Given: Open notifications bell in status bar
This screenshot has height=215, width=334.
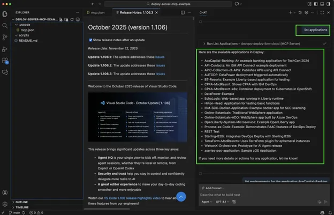Looking at the screenshot, I should 330,213.
